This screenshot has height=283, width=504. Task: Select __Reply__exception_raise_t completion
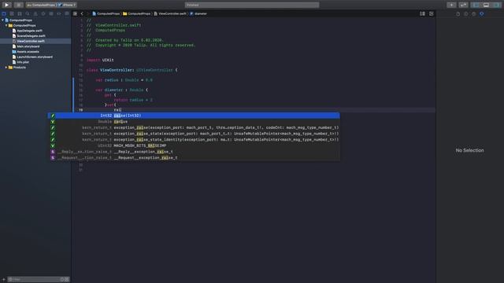(x=194, y=152)
